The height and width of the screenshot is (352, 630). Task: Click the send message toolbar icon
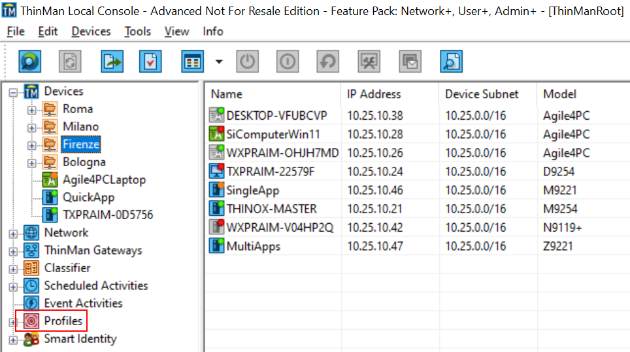pos(410,62)
